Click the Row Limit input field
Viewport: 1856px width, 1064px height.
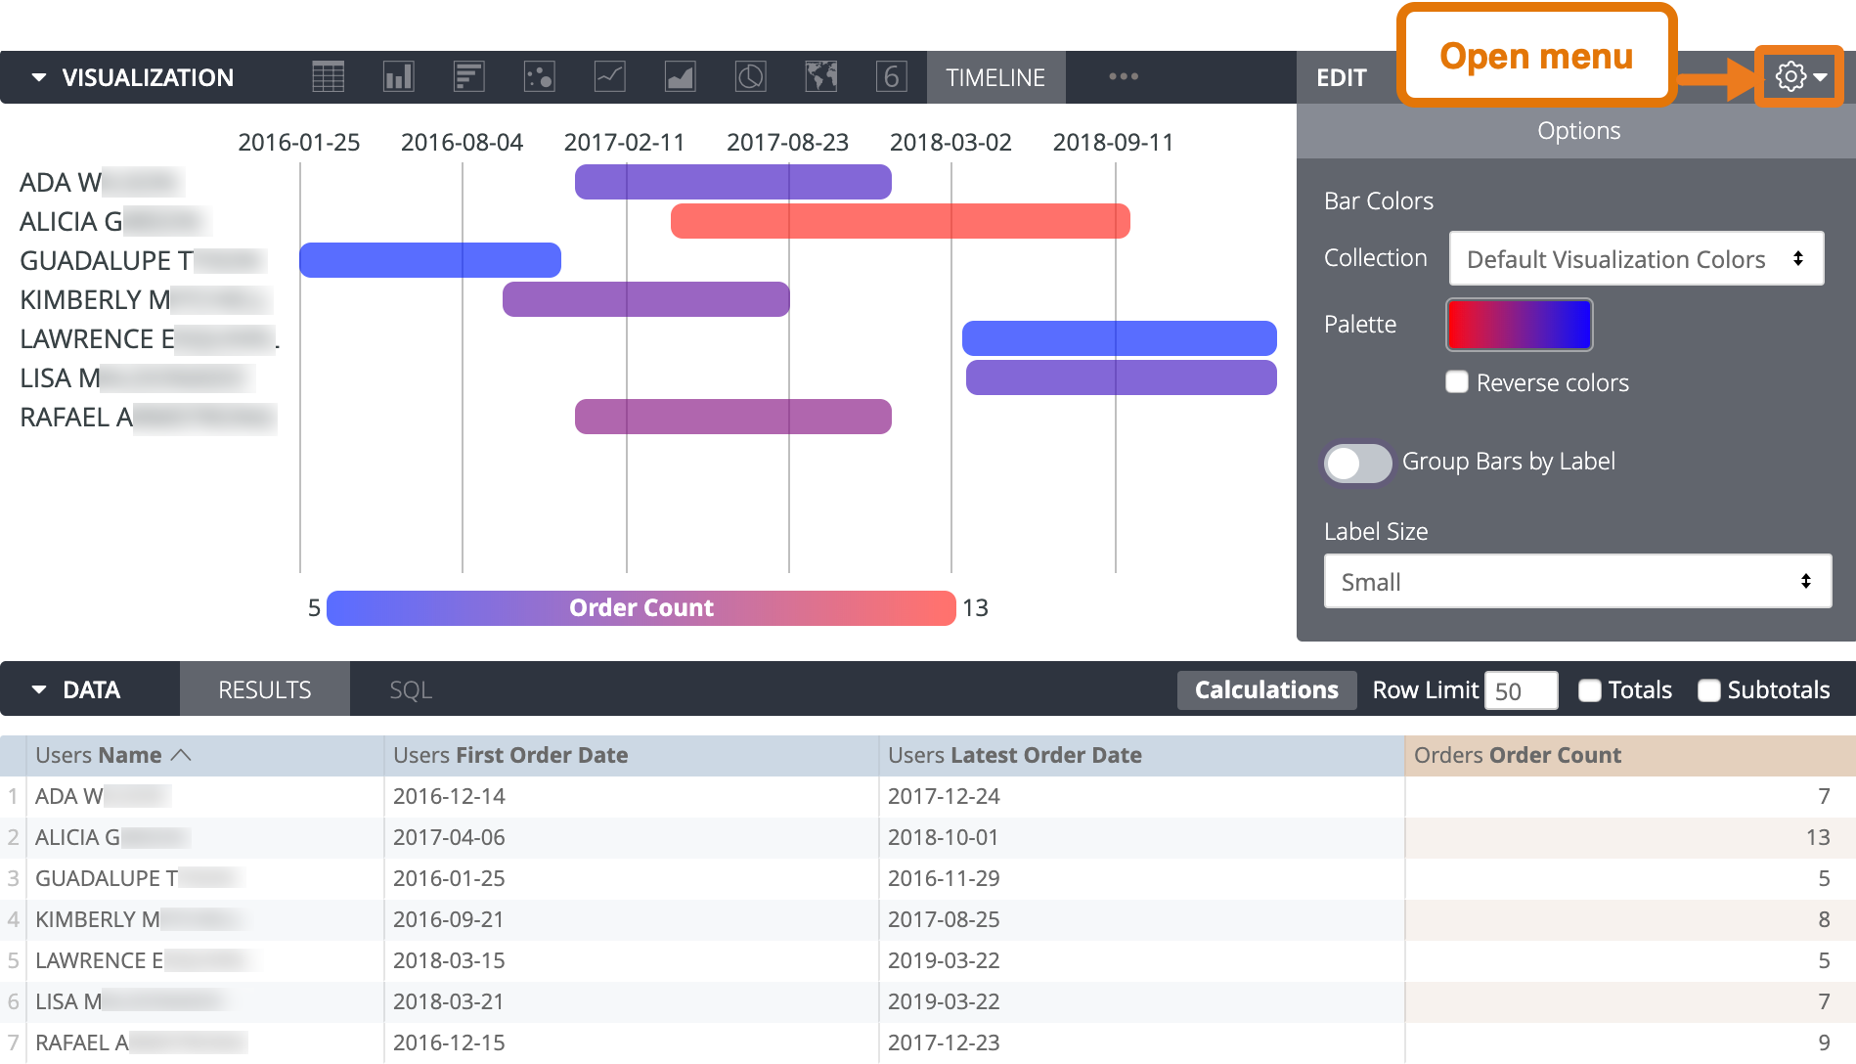pyautogui.click(x=1521, y=689)
